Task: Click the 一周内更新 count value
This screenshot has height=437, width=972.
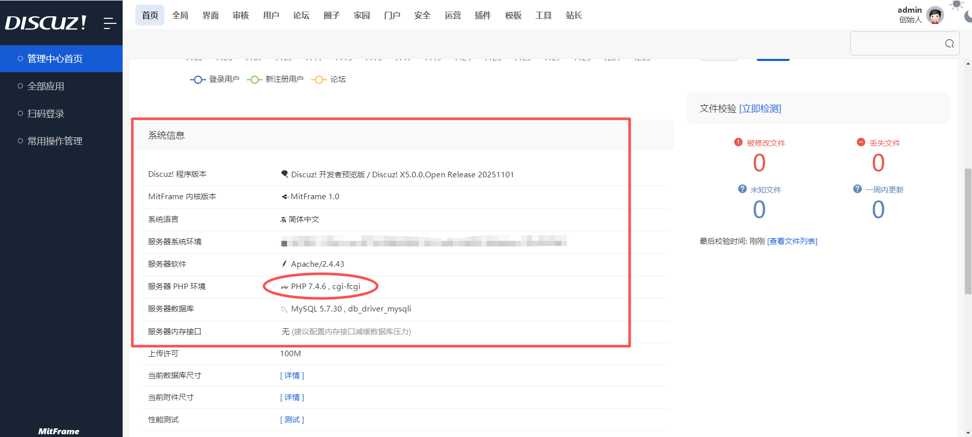Action: (878, 209)
